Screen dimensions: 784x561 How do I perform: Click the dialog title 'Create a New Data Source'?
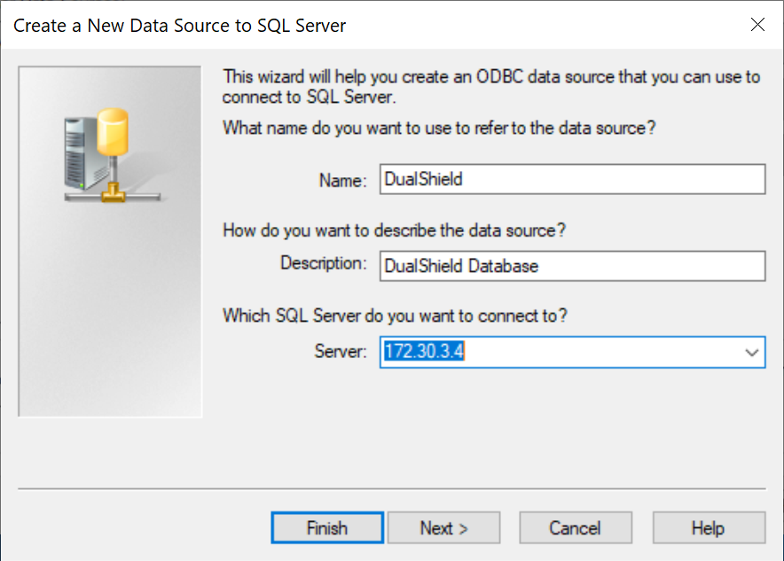tap(179, 25)
